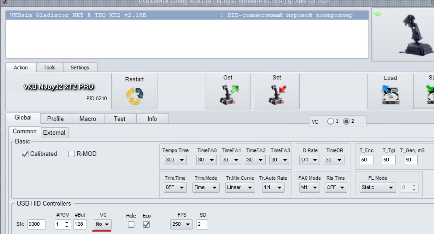The width and height of the screenshot is (434, 234).
Task: Switch to the Tools tab
Action: click(x=50, y=67)
